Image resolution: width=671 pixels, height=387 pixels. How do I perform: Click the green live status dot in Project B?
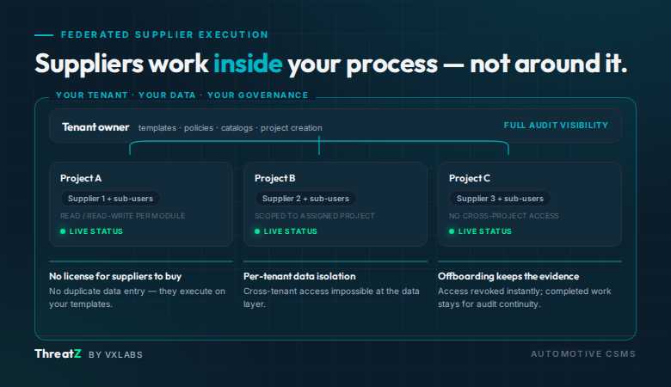click(257, 231)
